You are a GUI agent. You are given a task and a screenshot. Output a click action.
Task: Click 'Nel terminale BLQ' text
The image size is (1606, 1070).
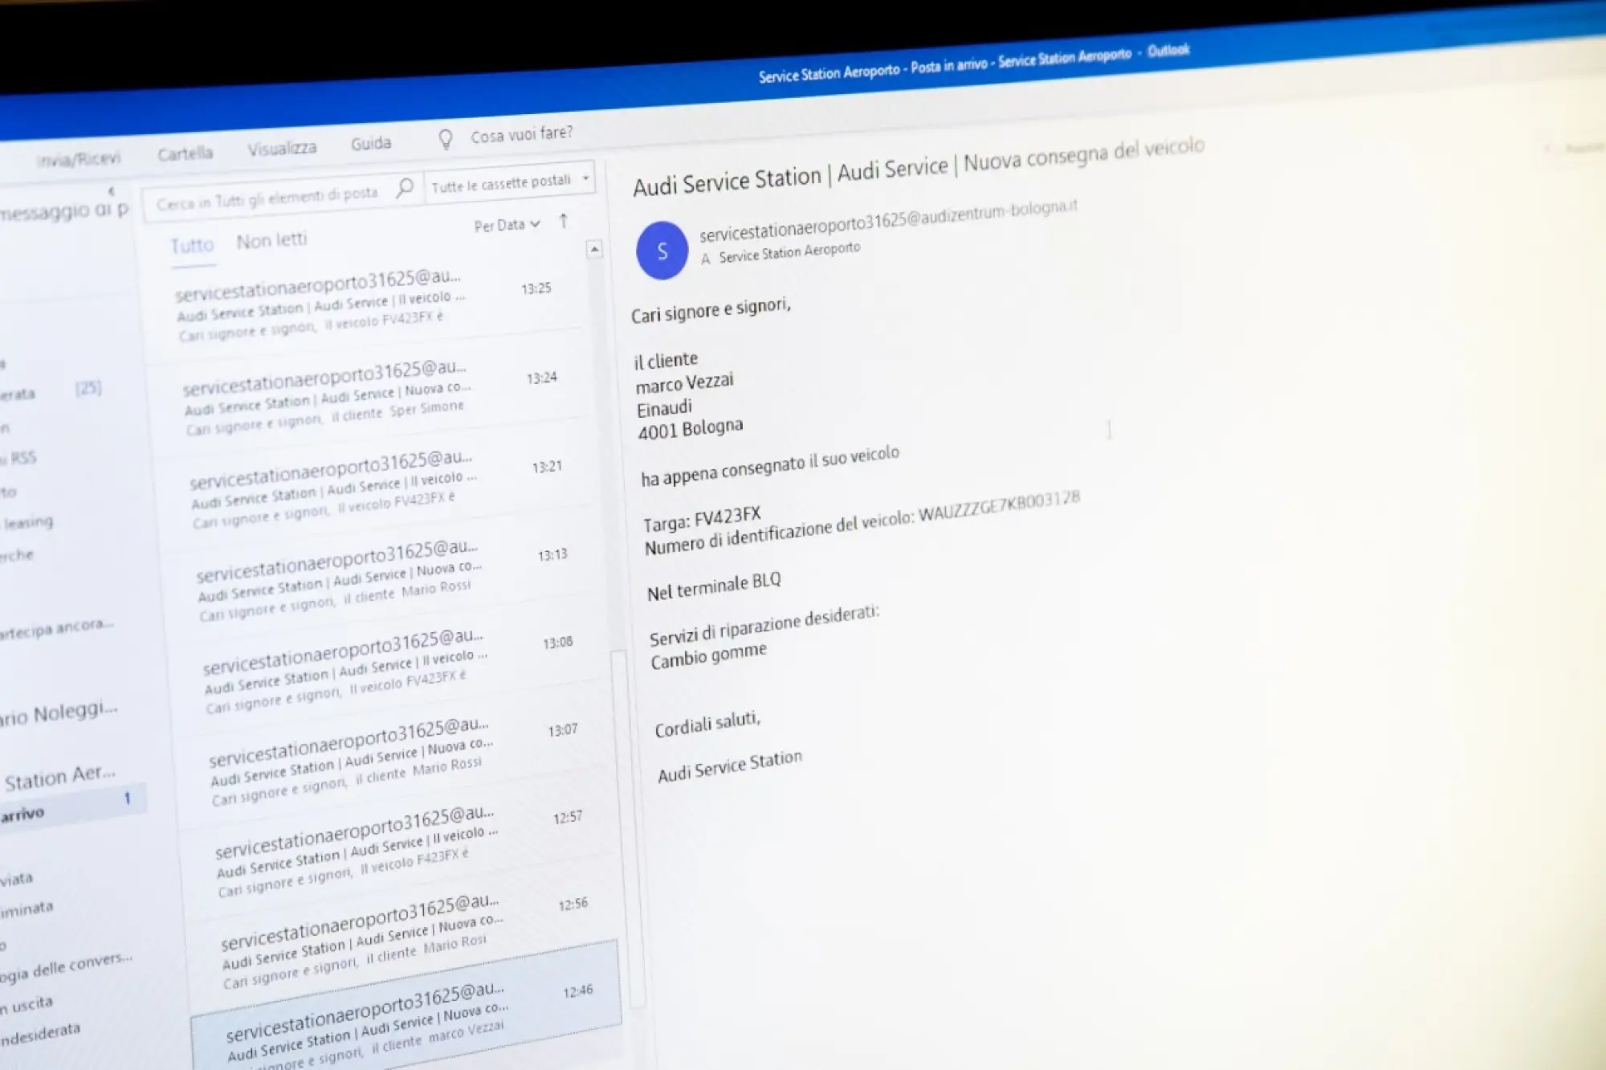click(714, 587)
